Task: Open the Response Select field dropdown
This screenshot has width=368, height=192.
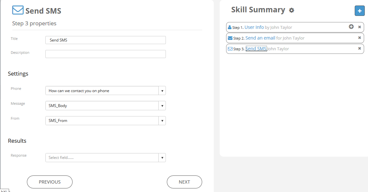Action: tap(106, 158)
